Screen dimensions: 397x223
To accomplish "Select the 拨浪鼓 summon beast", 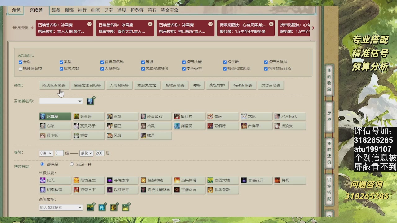I will pos(290,126).
